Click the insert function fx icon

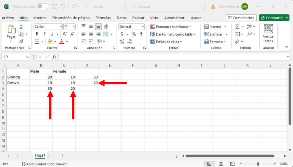coord(54,57)
